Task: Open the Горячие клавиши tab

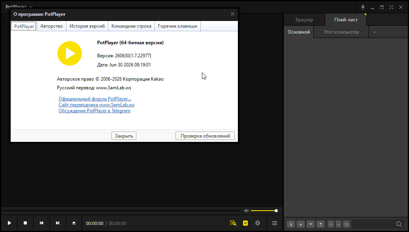Action: (177, 26)
